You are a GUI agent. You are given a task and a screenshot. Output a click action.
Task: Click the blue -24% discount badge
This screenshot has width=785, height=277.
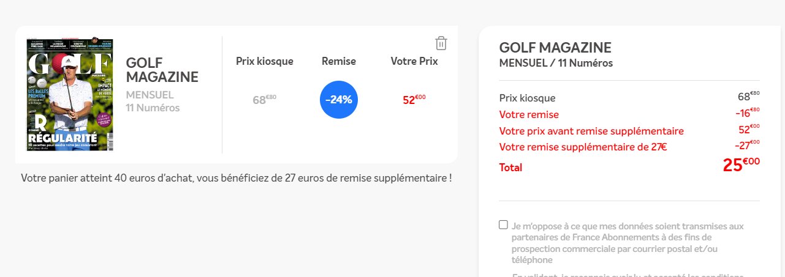339,100
